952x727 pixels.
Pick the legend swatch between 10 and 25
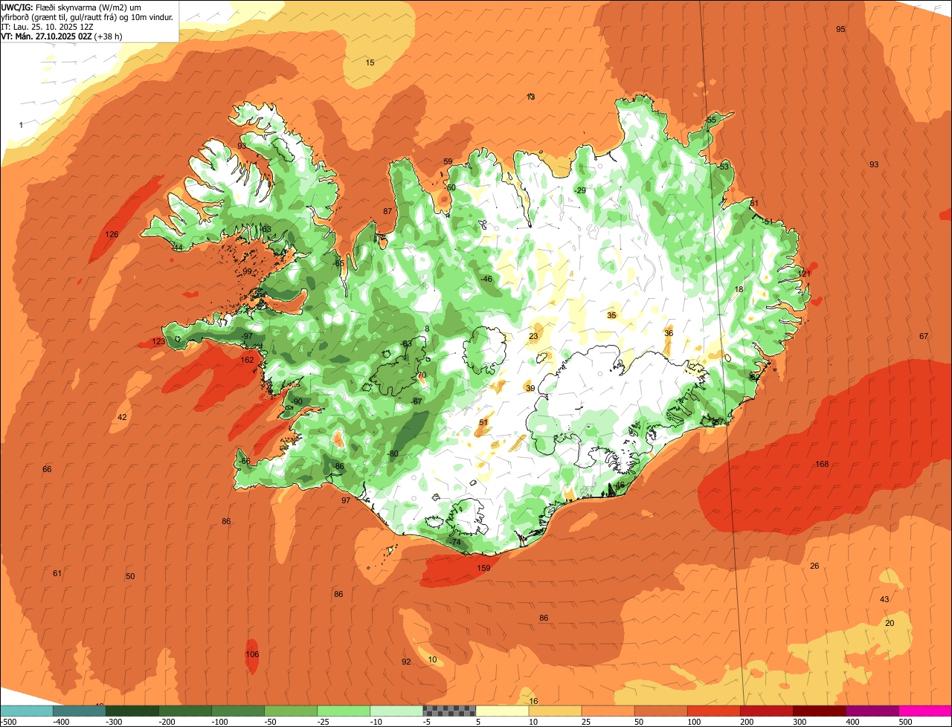coord(555,711)
